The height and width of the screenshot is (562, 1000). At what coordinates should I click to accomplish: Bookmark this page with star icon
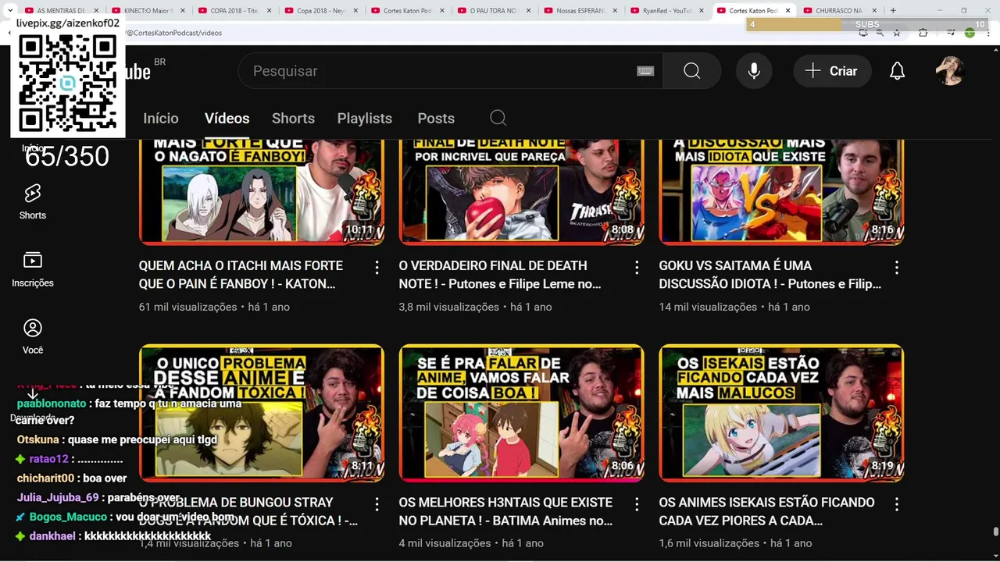[897, 33]
